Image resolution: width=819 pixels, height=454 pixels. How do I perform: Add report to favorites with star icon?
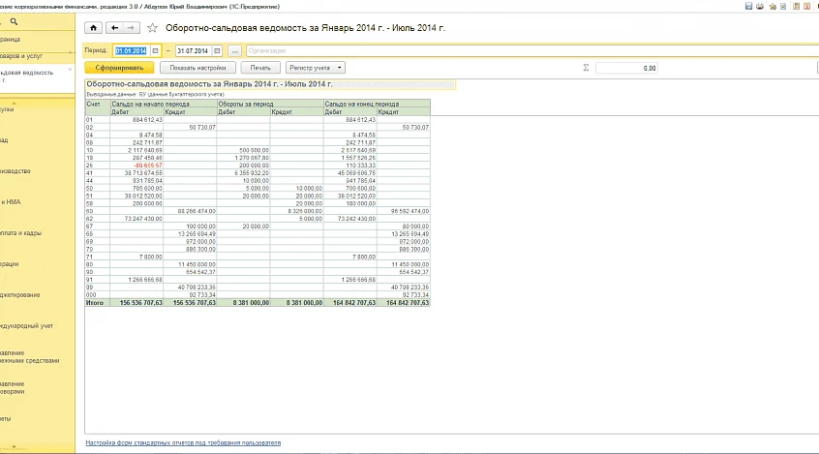(153, 28)
